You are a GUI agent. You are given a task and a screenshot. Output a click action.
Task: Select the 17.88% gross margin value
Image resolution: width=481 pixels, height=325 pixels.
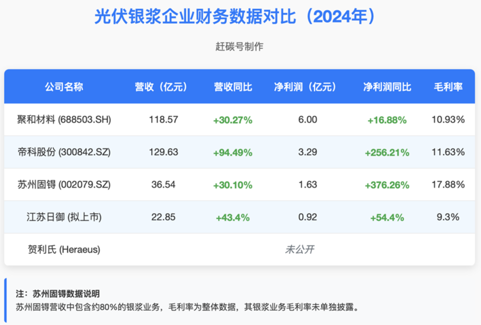(448, 184)
